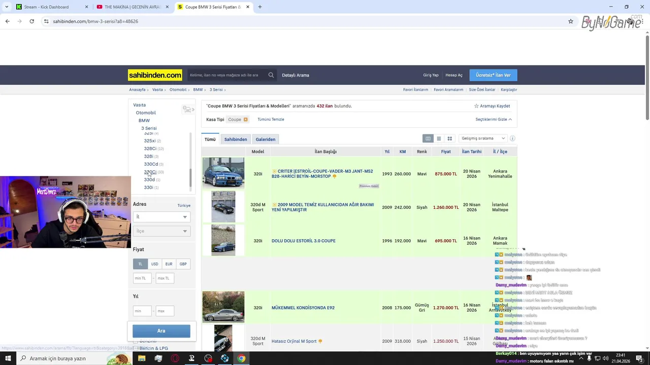Screen dimensions: 650x365
Task: Open Windows Start menu
Action: point(8,358)
